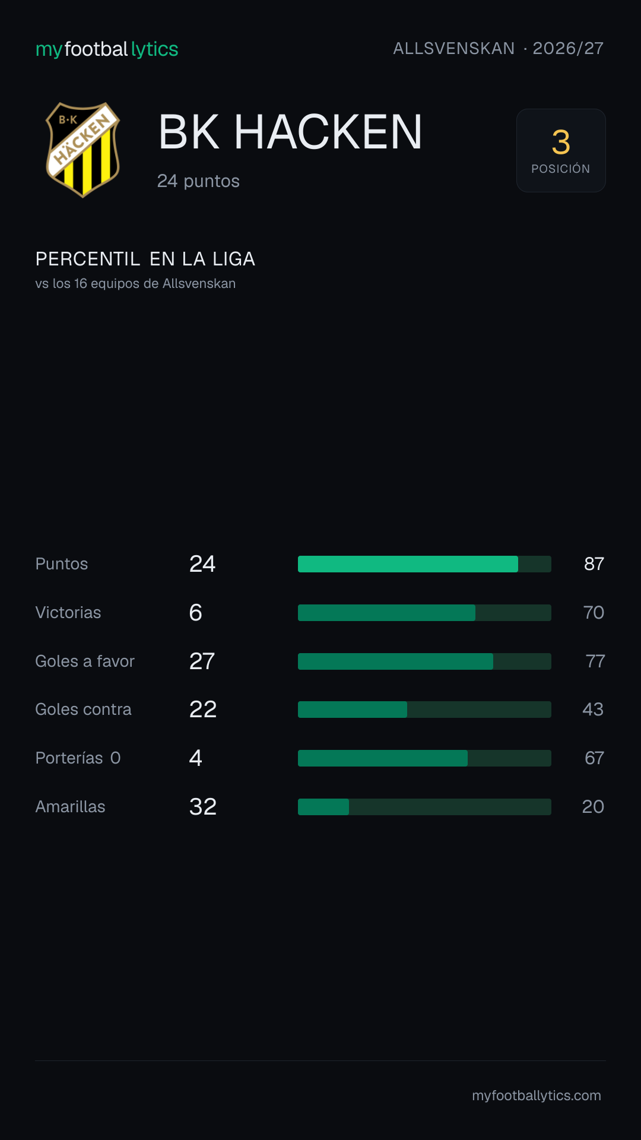This screenshot has height=1140, width=641.
Task: Click the Puntos percentile bar
Action: tap(424, 564)
